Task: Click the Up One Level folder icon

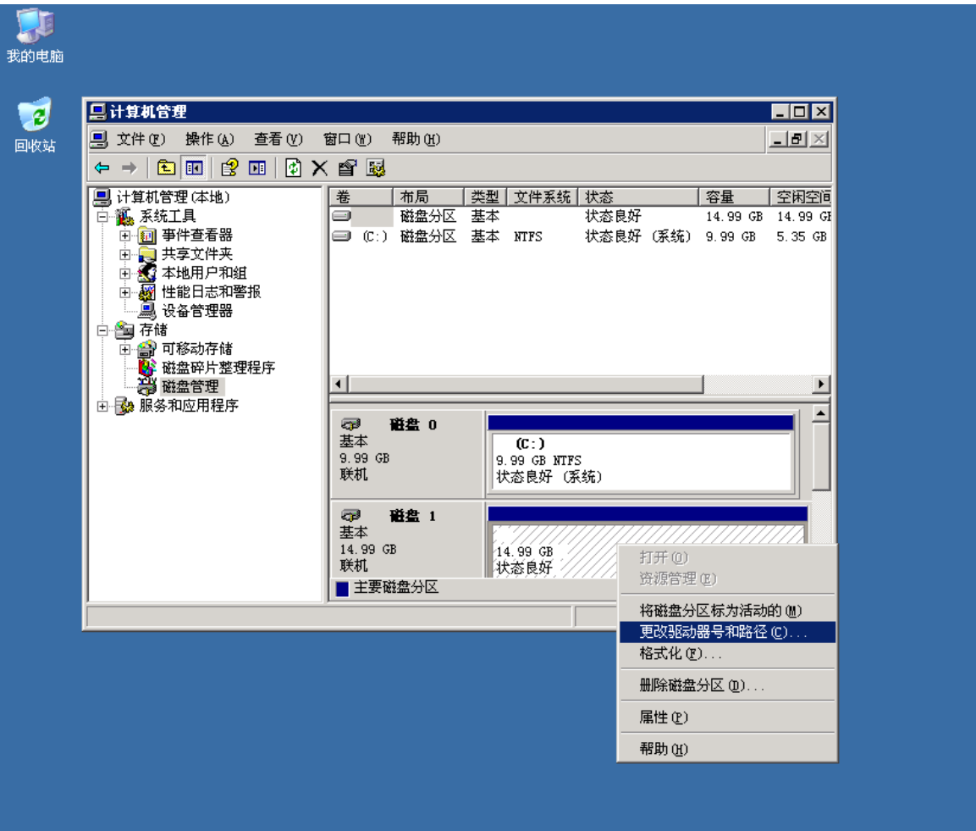Action: [x=166, y=168]
